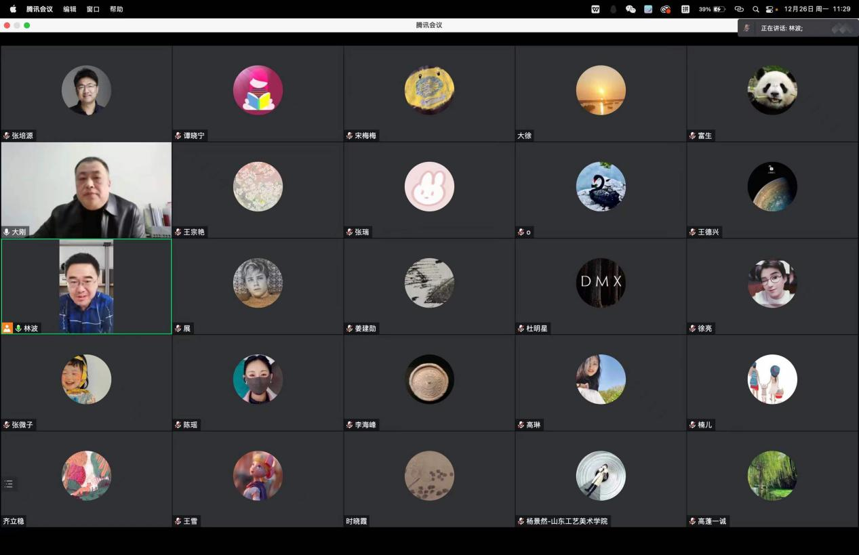Viewport: 859px width, 555px height.
Task: Open the 拼 input method menu
Action: 685,9
